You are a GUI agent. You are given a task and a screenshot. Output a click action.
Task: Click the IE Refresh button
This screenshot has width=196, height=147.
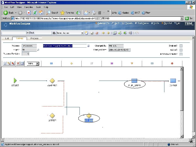point(35,13)
